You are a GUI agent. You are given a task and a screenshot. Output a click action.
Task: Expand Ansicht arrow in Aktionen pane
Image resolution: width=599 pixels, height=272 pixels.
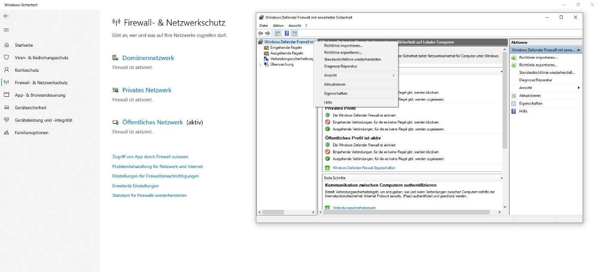pos(579,88)
